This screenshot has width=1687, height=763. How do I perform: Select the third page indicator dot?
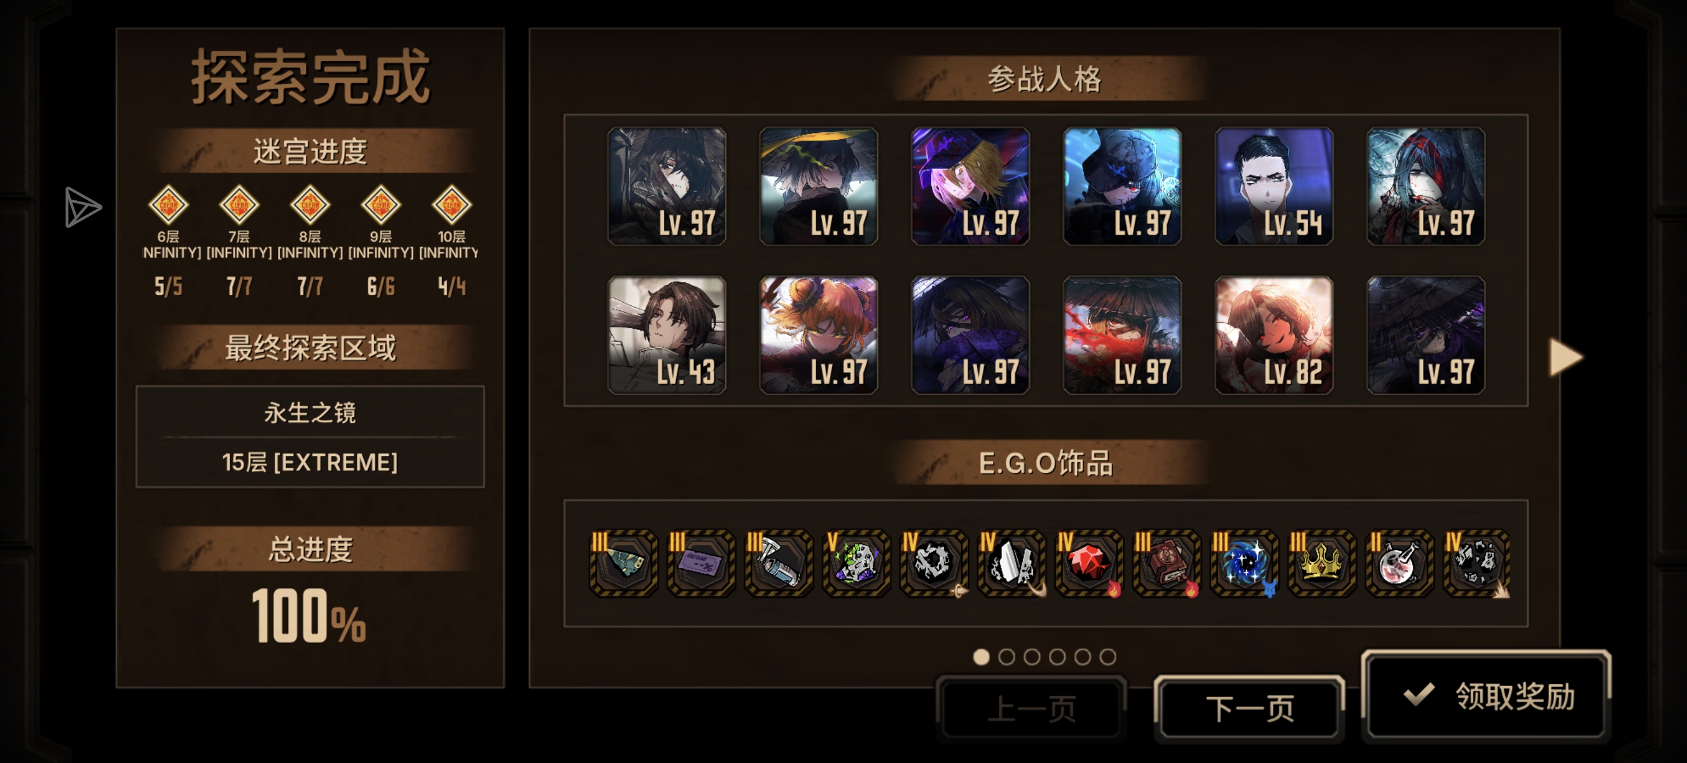click(1031, 656)
